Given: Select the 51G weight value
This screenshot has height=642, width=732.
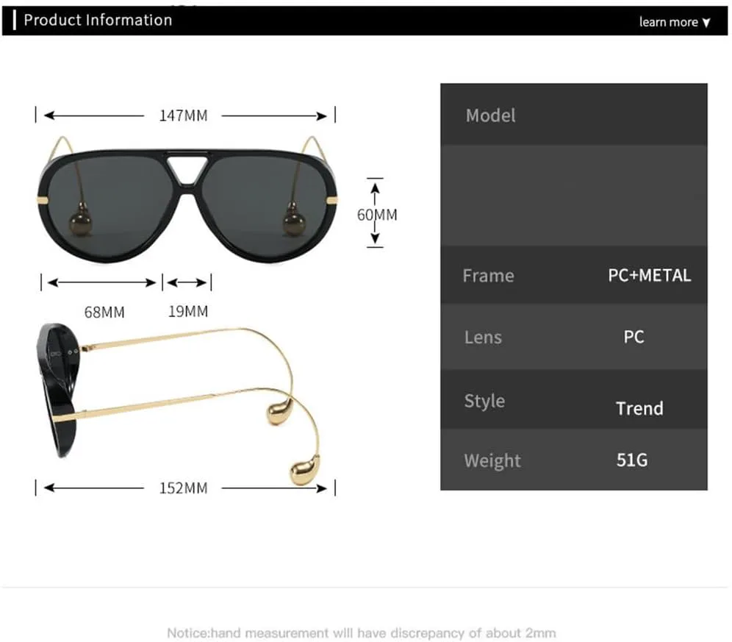Looking at the screenshot, I should point(632,460).
